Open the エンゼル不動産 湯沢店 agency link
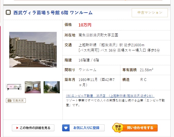Screen dimensions: 174x137 tap(110, 96)
